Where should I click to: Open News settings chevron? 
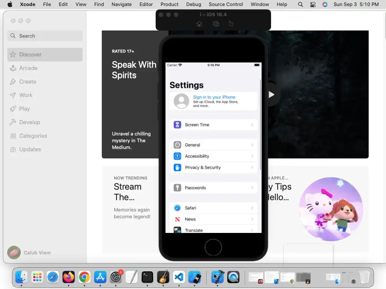click(x=252, y=219)
